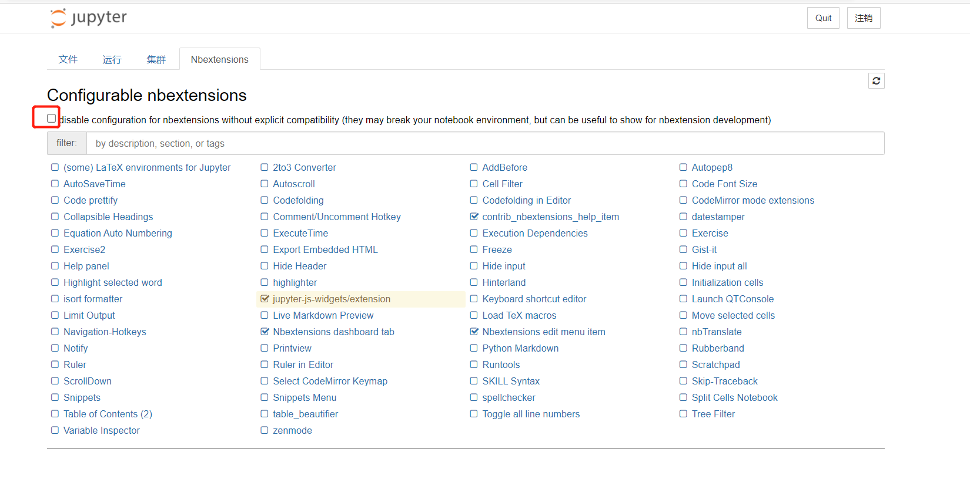Select the Export Embedded HTML link

[x=325, y=249]
